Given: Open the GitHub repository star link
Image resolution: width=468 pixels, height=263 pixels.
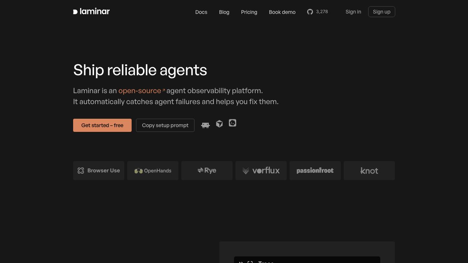Looking at the screenshot, I should coord(317,12).
